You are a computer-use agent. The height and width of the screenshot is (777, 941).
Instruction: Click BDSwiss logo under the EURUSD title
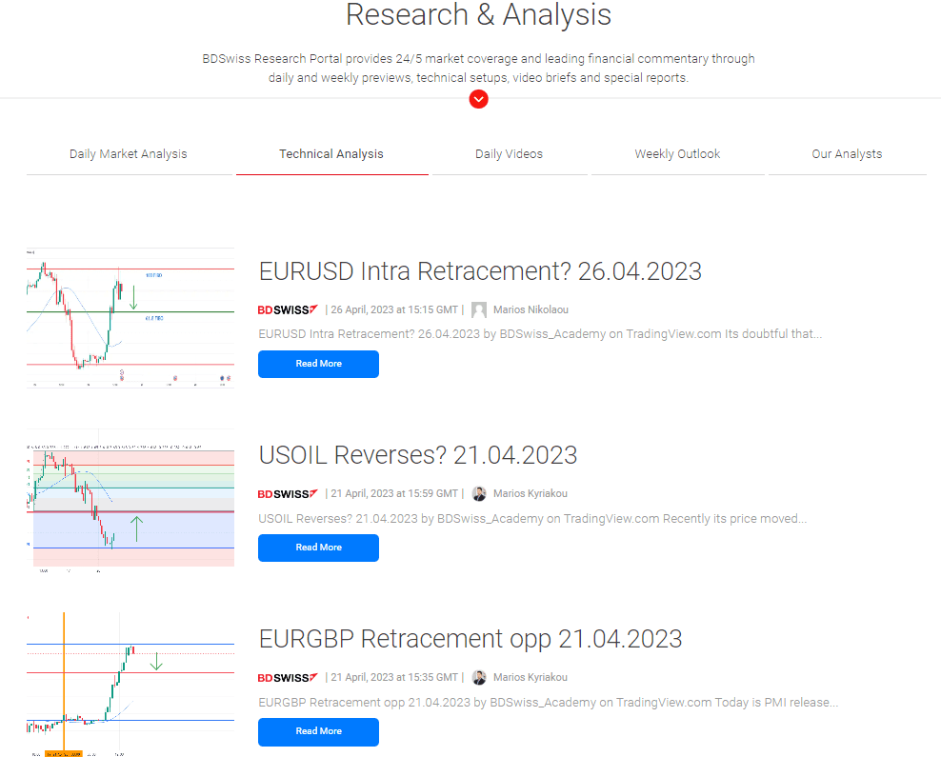pos(288,309)
